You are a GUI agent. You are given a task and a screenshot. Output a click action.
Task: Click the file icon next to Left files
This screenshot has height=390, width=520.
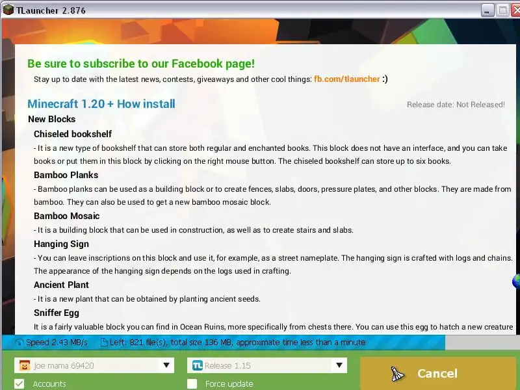104,343
